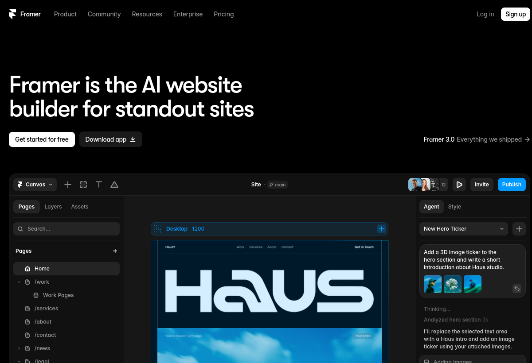Screen dimensions: 532x363
Task: Click the Framer logo in header
Action: [x=25, y=14]
